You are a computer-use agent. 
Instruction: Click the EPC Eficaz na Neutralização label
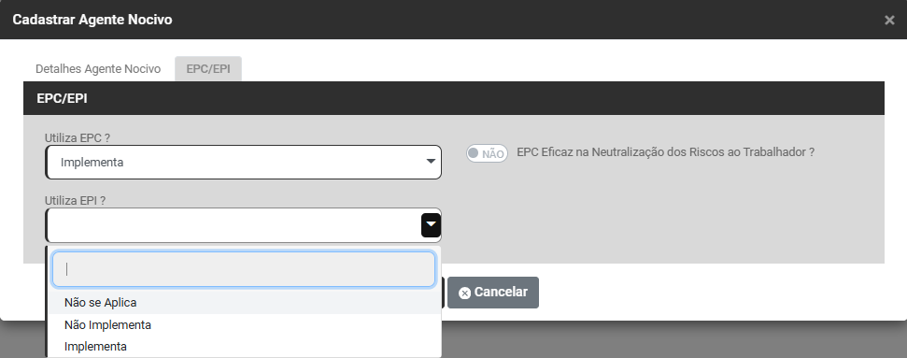[665, 152]
